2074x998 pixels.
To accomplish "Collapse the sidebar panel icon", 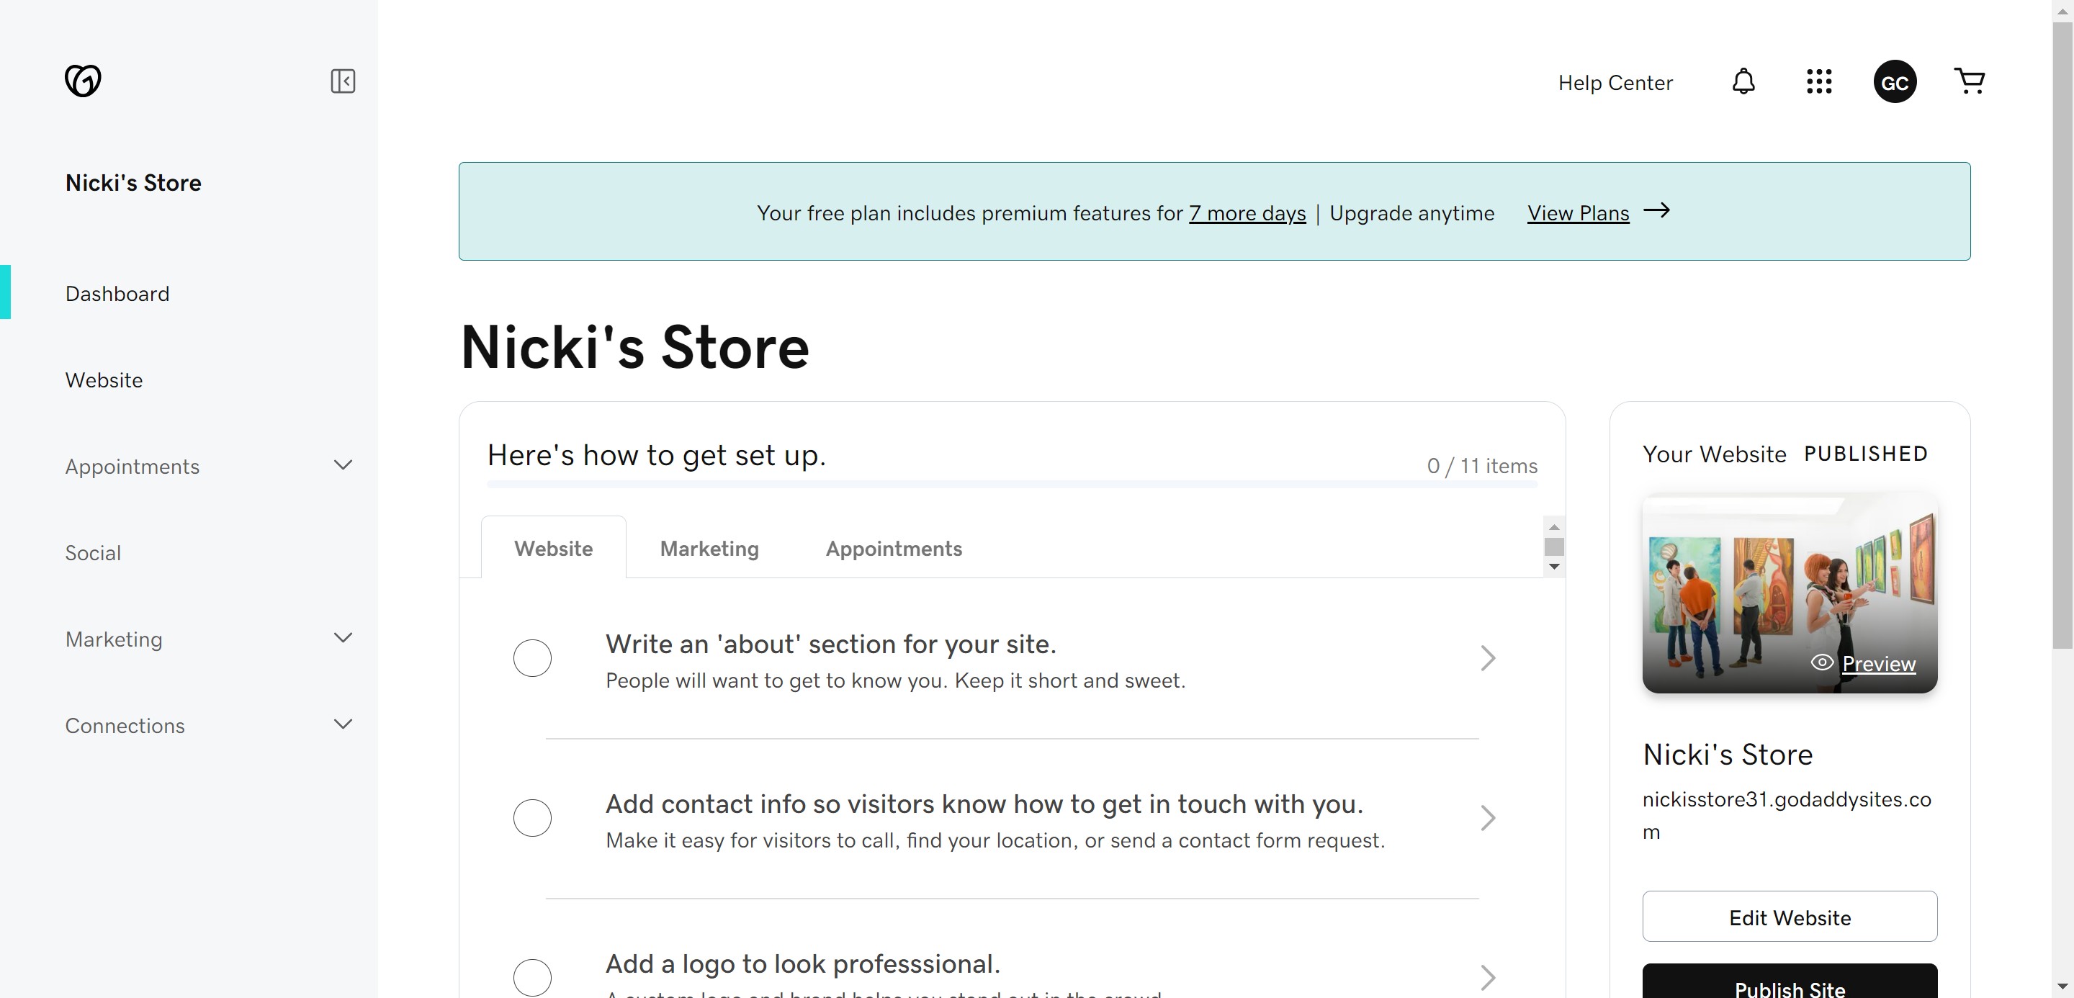I will tap(343, 81).
